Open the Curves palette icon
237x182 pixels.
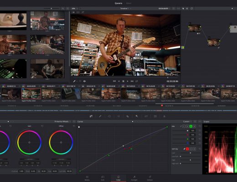[x=91, y=116]
